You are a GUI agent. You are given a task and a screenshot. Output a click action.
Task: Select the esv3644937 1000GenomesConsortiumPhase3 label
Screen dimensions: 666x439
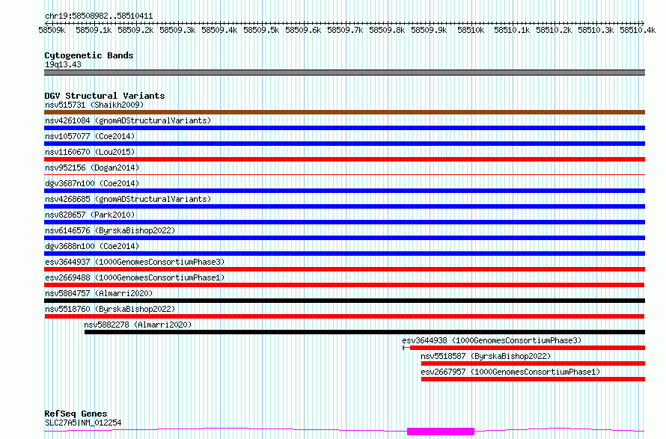tap(135, 262)
